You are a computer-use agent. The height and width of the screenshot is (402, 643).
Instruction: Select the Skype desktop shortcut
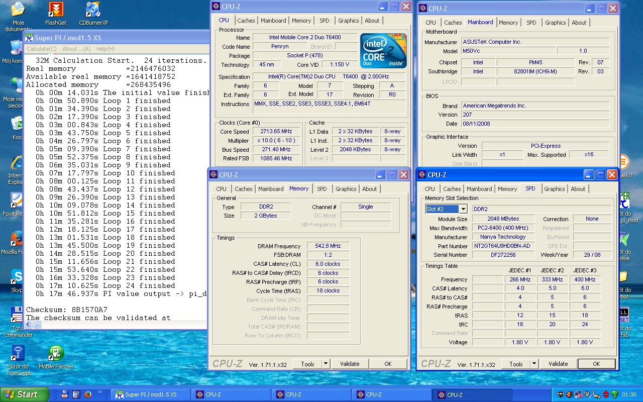point(17,280)
